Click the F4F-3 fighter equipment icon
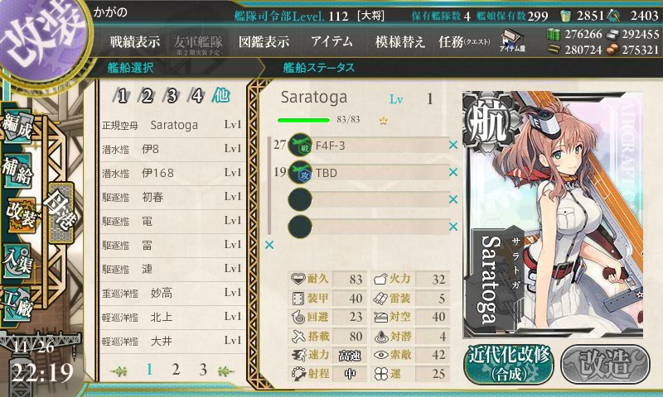The width and height of the screenshot is (663, 397). pos(300,145)
